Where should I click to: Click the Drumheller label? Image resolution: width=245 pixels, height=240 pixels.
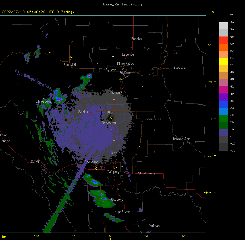coord(181,139)
